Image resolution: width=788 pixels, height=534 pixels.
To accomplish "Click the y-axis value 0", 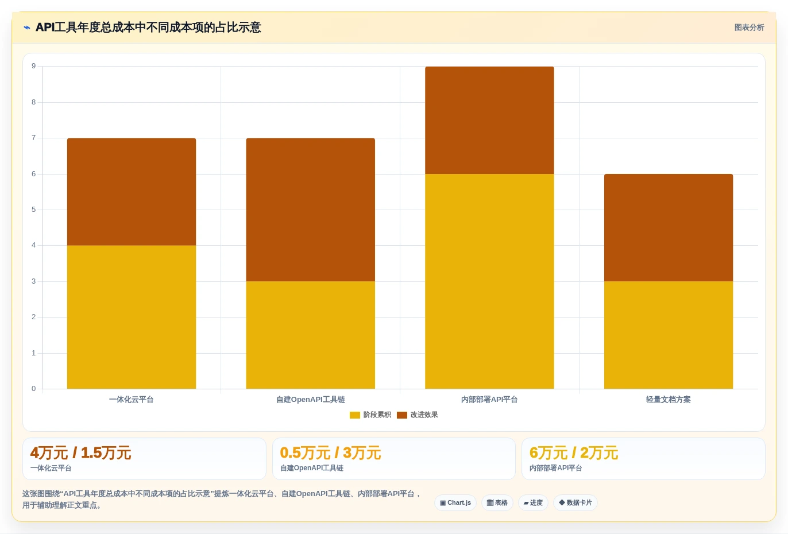I will [34, 389].
